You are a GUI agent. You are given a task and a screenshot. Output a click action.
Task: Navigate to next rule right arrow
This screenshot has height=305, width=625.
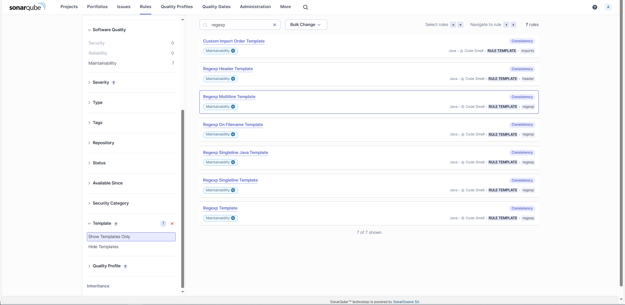pos(513,25)
